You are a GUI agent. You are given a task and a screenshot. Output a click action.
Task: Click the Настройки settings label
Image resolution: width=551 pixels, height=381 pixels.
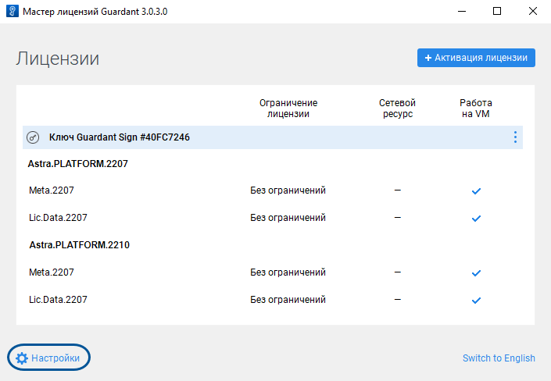point(55,358)
